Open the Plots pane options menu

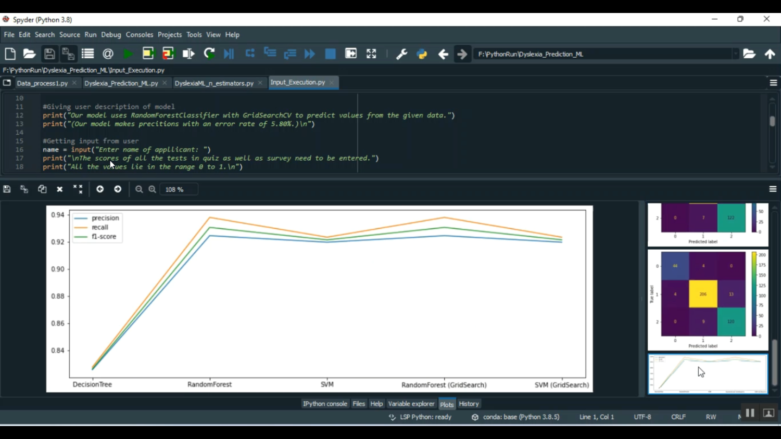tap(773, 189)
